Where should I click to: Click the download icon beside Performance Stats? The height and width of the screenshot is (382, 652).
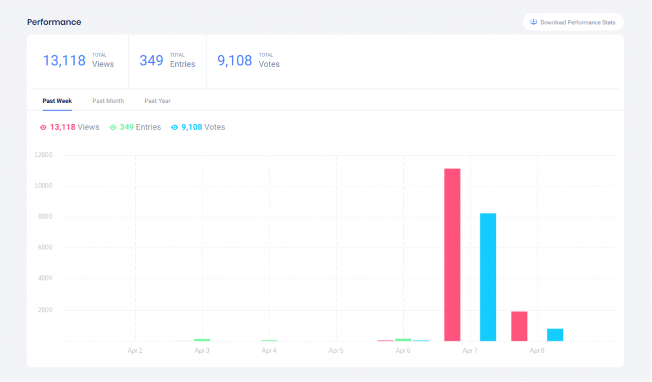(534, 22)
